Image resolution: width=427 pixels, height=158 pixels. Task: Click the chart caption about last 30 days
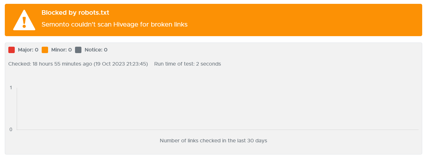pos(213,141)
